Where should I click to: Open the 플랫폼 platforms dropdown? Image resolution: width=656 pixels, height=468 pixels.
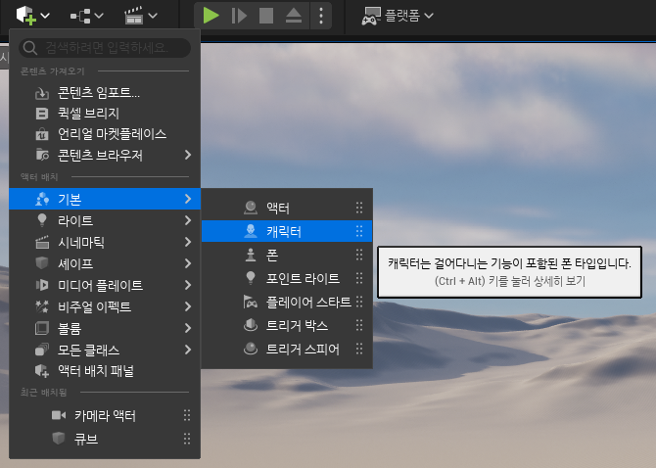[x=398, y=16]
